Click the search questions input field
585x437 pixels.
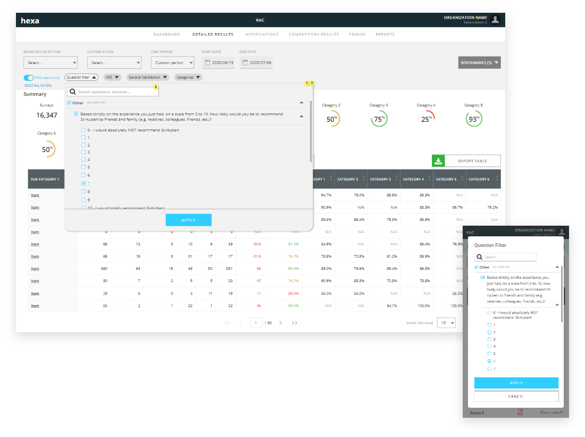[x=113, y=92]
